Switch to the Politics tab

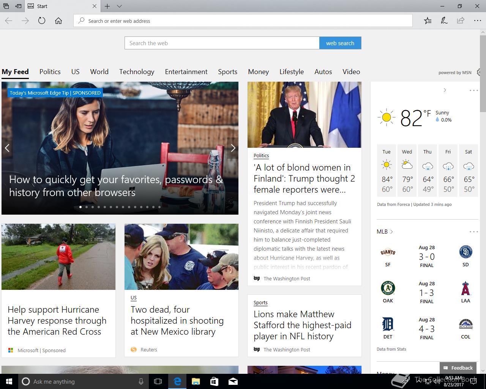click(50, 72)
